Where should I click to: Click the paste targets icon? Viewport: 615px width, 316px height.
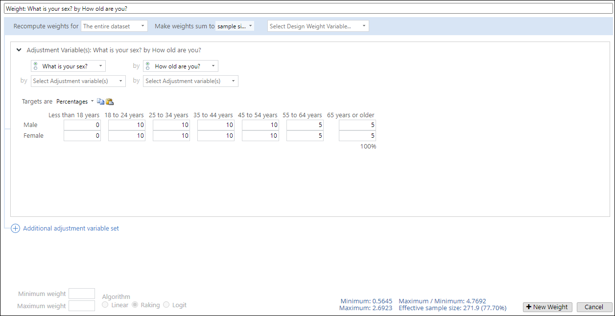point(110,102)
